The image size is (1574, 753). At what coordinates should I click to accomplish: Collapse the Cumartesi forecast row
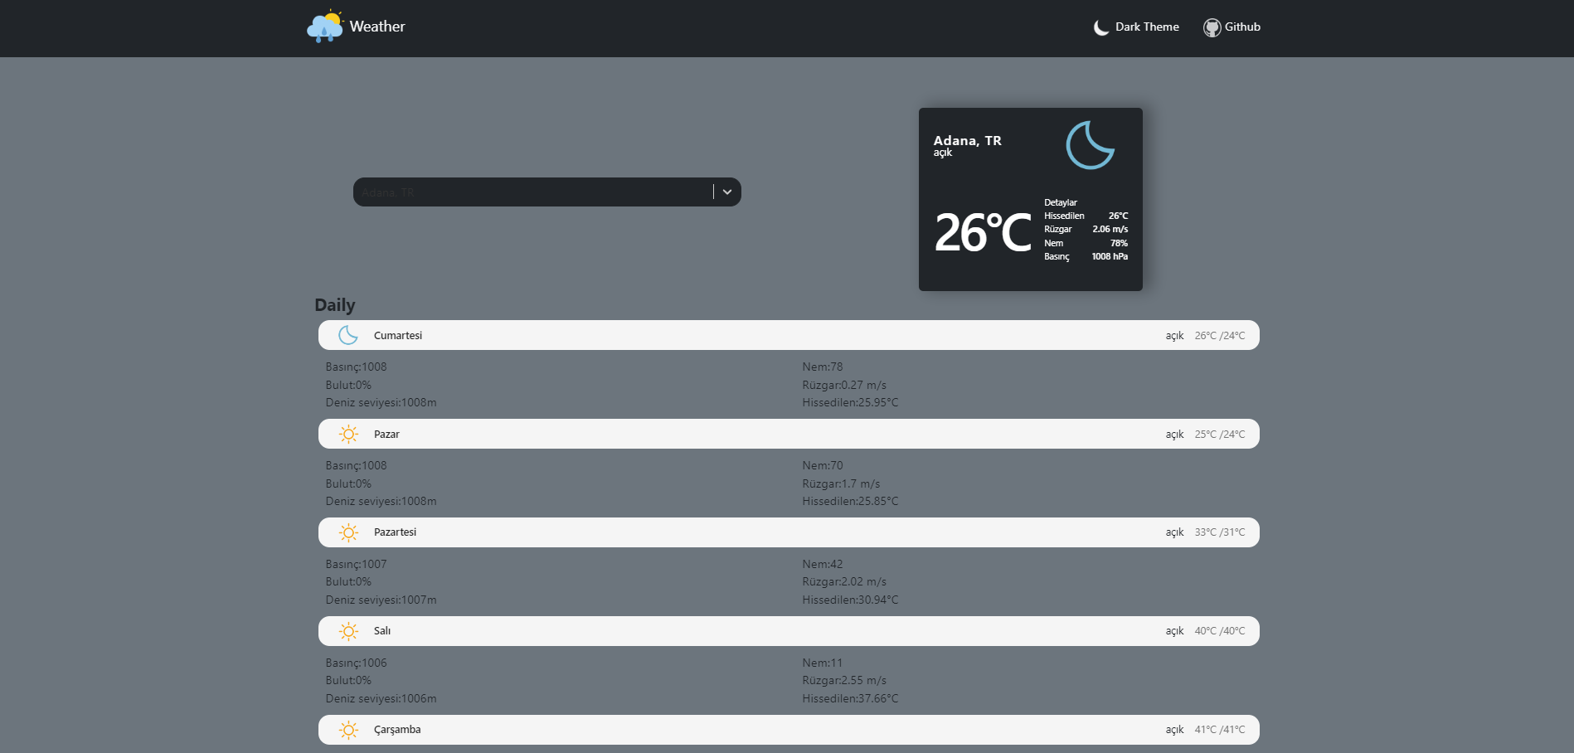pyautogui.click(x=789, y=335)
